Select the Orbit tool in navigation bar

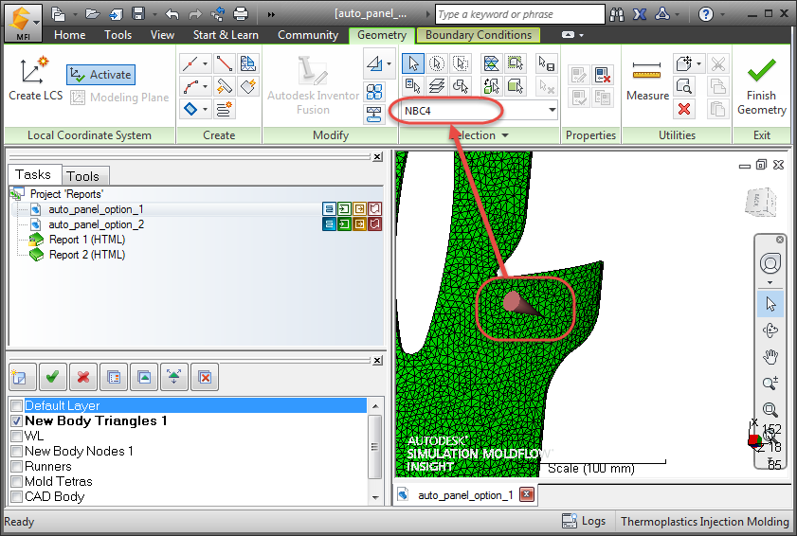coord(770,331)
